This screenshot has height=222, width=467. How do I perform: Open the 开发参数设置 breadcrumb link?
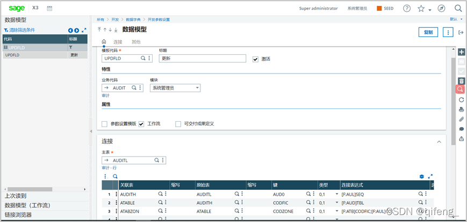pyautogui.click(x=159, y=20)
